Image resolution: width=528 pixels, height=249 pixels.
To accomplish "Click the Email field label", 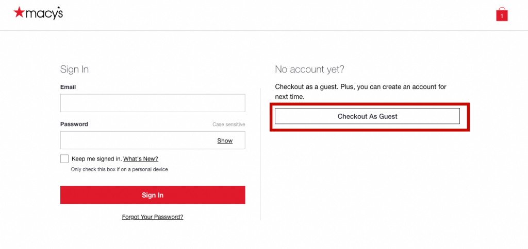I will (68, 87).
